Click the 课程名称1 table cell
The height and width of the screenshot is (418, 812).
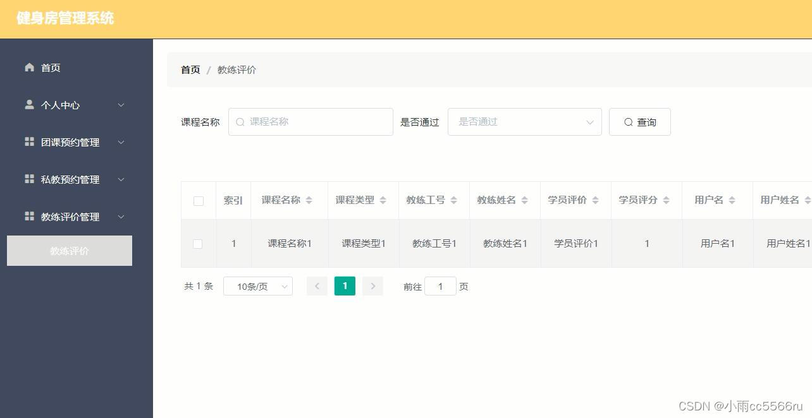[290, 243]
